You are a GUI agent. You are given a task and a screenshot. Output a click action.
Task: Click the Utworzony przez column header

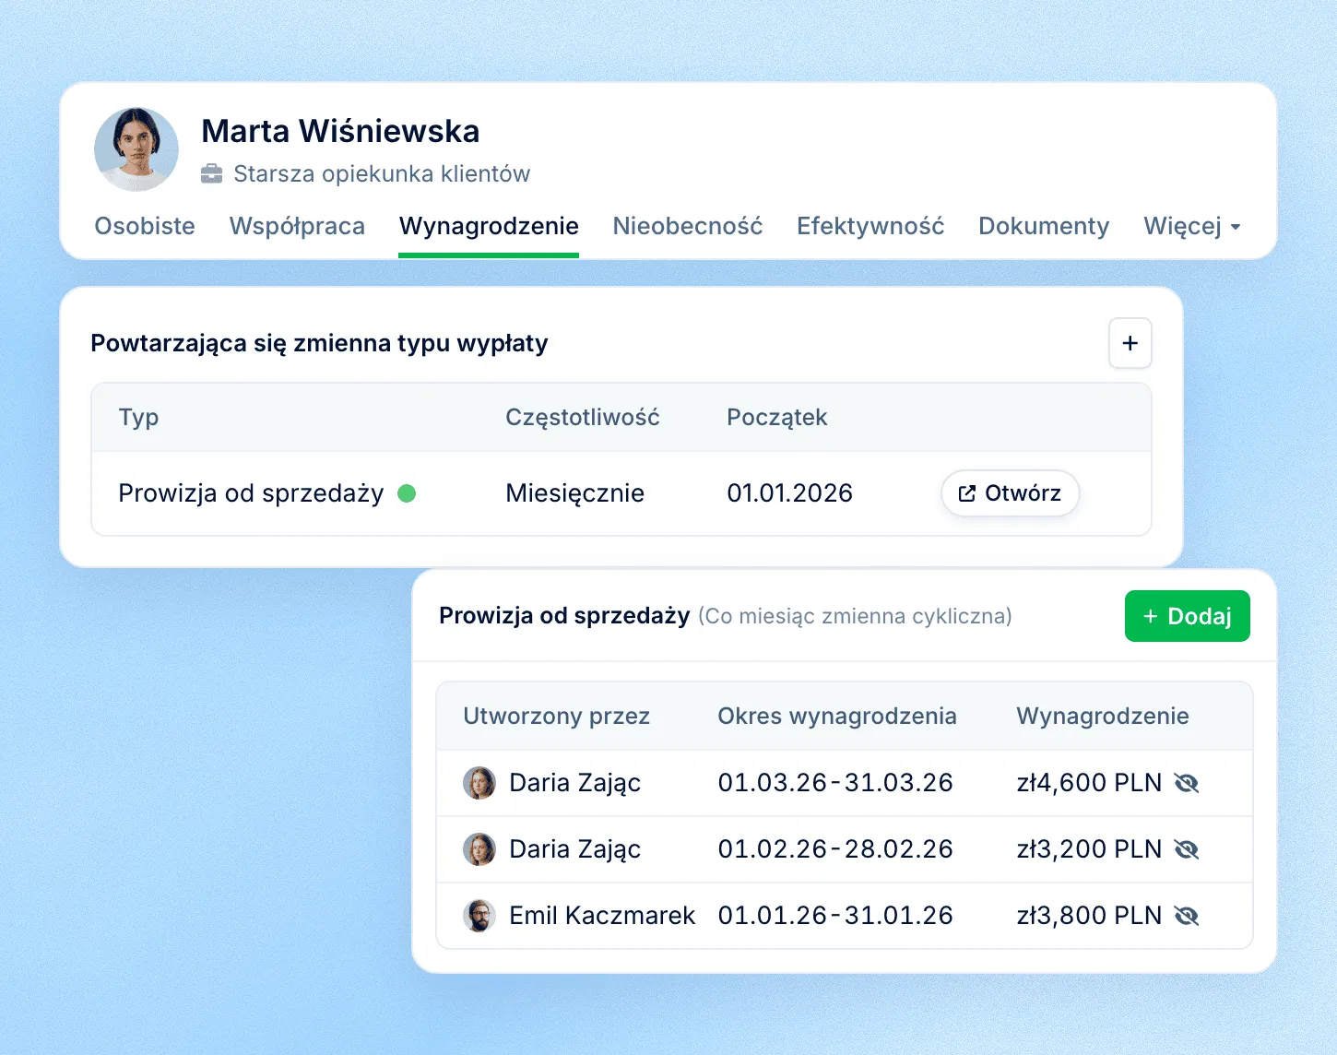tap(557, 717)
